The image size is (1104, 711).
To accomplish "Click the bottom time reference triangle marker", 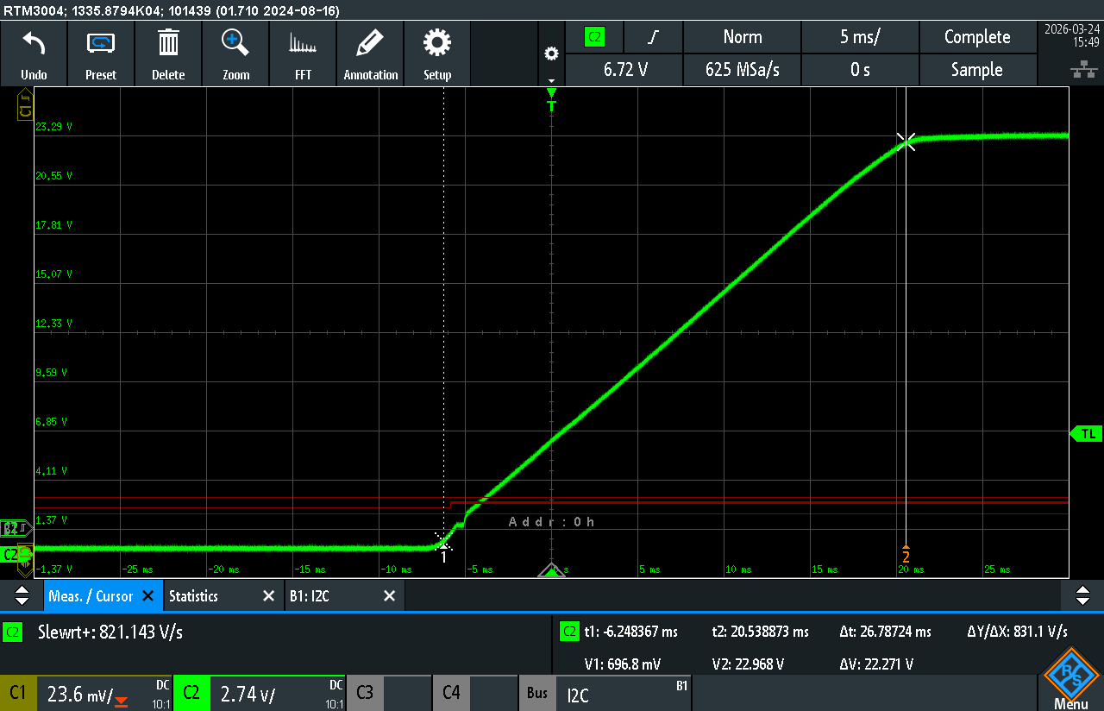I will [x=552, y=570].
